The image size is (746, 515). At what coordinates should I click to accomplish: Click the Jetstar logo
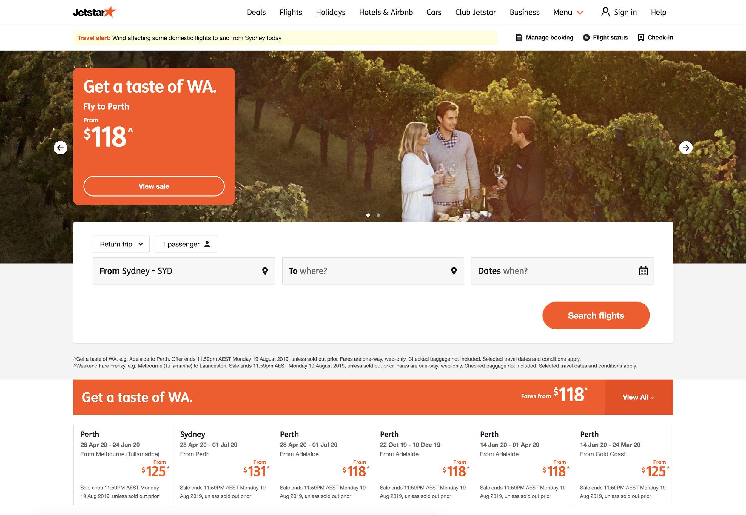94,12
